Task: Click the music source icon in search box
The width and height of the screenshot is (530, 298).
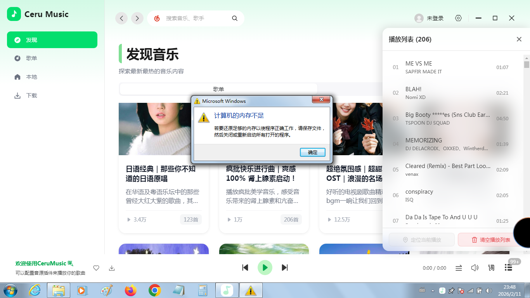Action: (157, 18)
